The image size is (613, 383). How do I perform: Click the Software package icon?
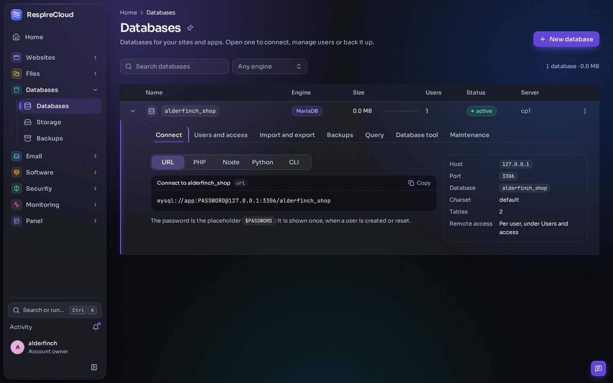(17, 172)
